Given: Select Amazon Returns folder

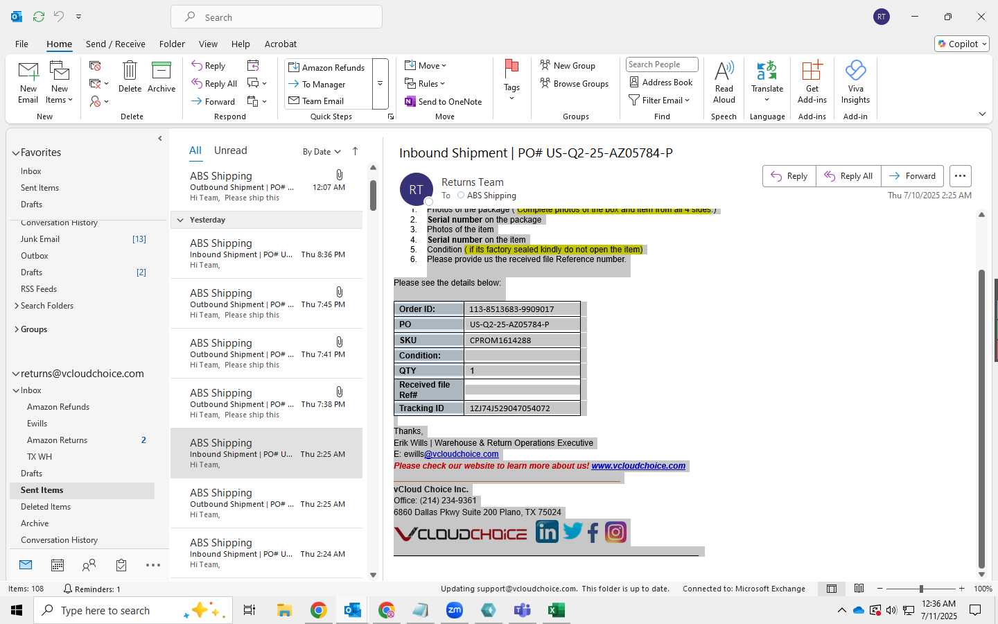Looking at the screenshot, I should pos(82,440).
